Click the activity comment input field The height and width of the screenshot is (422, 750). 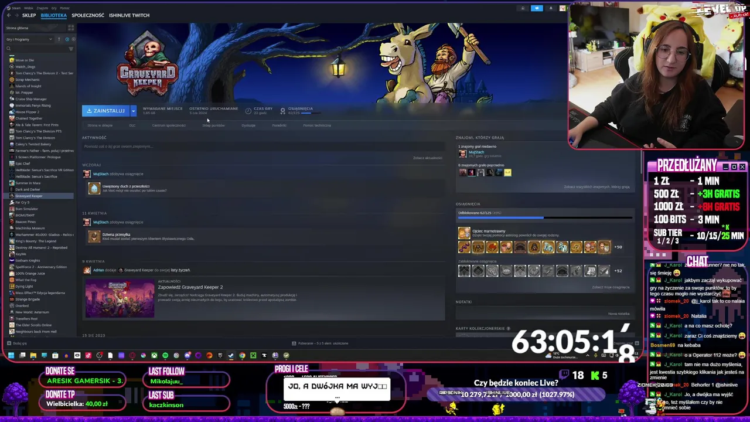pyautogui.click(x=262, y=147)
